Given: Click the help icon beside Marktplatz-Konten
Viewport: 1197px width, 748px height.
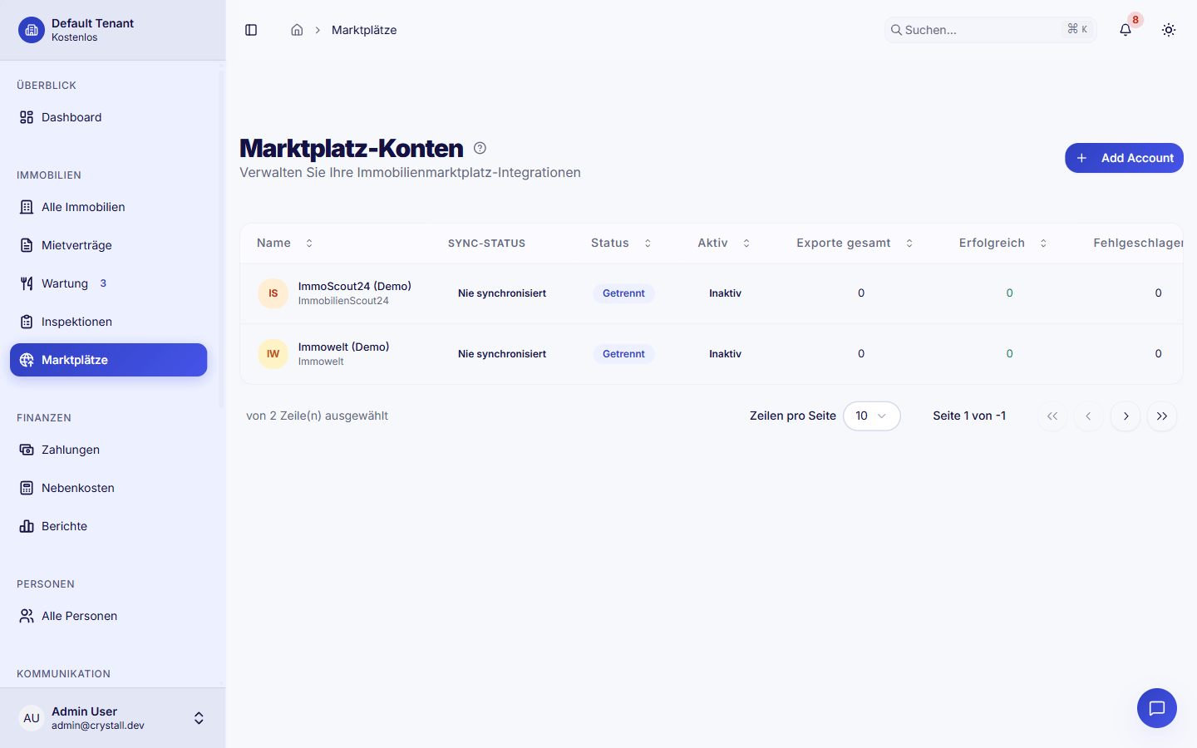Looking at the screenshot, I should [480, 148].
